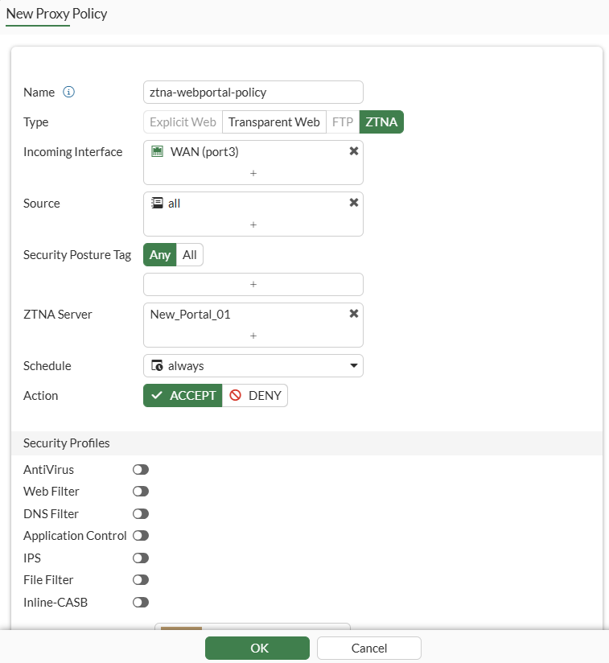This screenshot has height=663, width=609.
Task: Select the Transparent Web type tab
Action: pyautogui.click(x=274, y=121)
